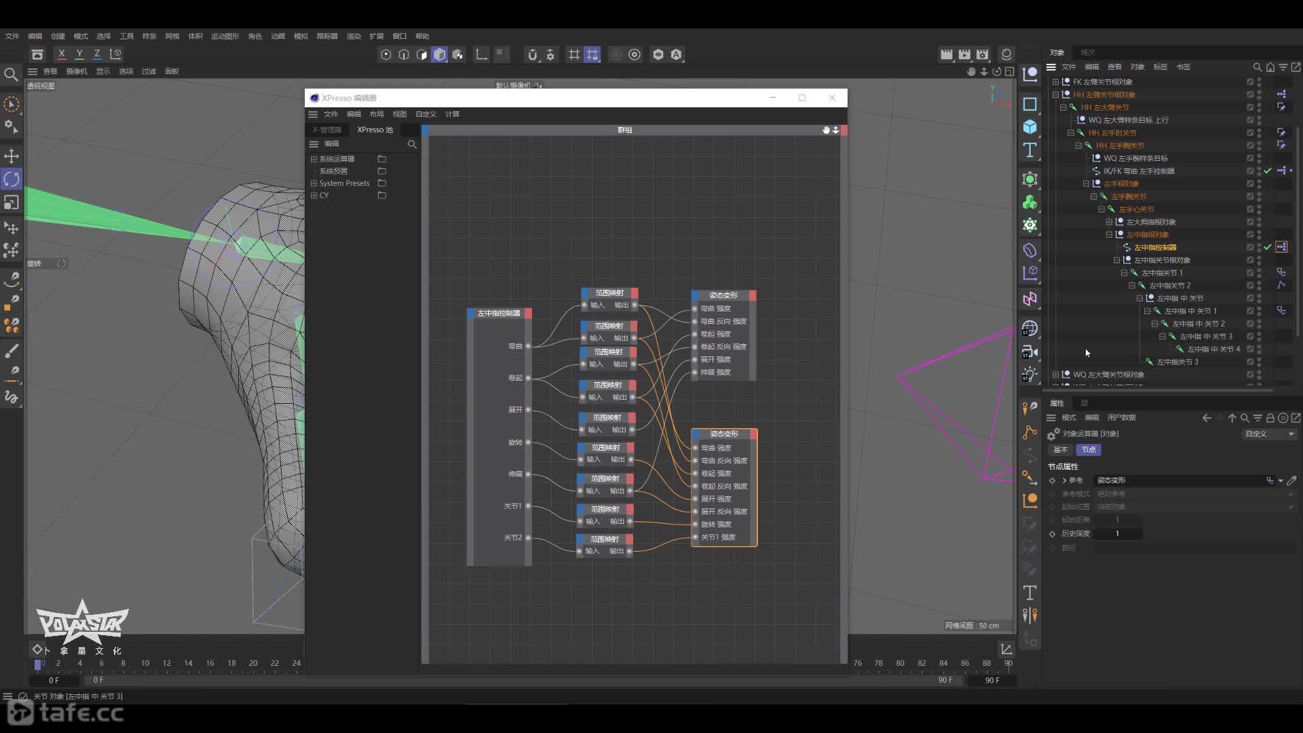Lock the Attributes panel with the padlock
The image size is (1303, 733).
pyautogui.click(x=1270, y=418)
